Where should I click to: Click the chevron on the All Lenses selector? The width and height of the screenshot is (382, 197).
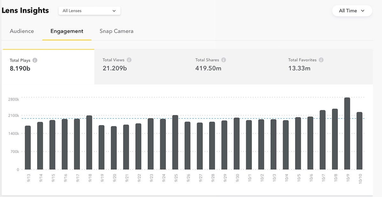click(114, 11)
